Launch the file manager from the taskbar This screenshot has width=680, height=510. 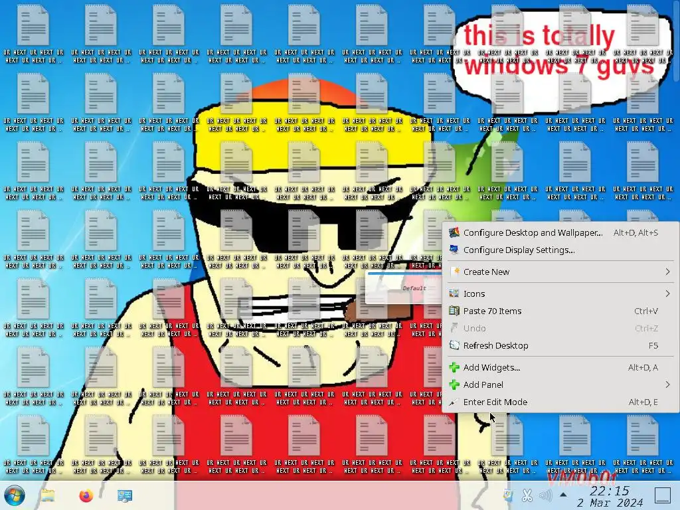pyautogui.click(x=48, y=495)
